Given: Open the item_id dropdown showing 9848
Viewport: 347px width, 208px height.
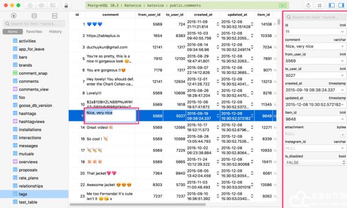Looking at the screenshot, I should click(342, 119).
